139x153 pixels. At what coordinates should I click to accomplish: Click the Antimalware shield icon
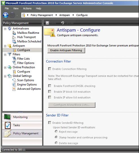tap(10, 28)
